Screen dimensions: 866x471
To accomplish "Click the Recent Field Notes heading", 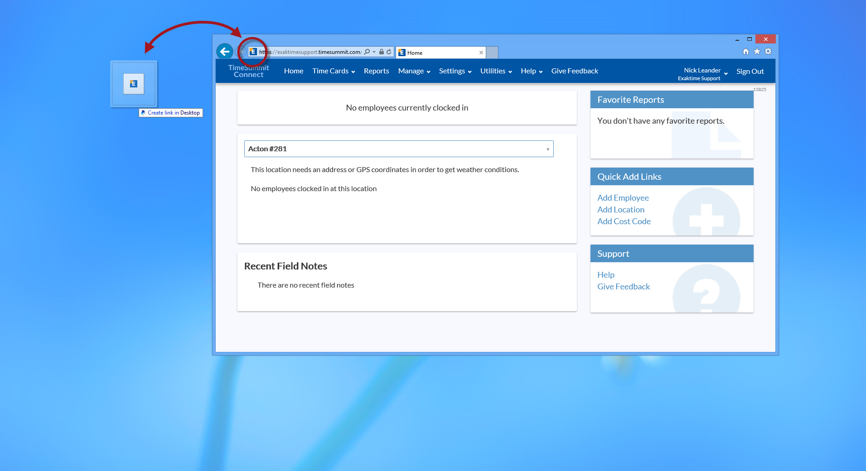I will click(x=285, y=266).
